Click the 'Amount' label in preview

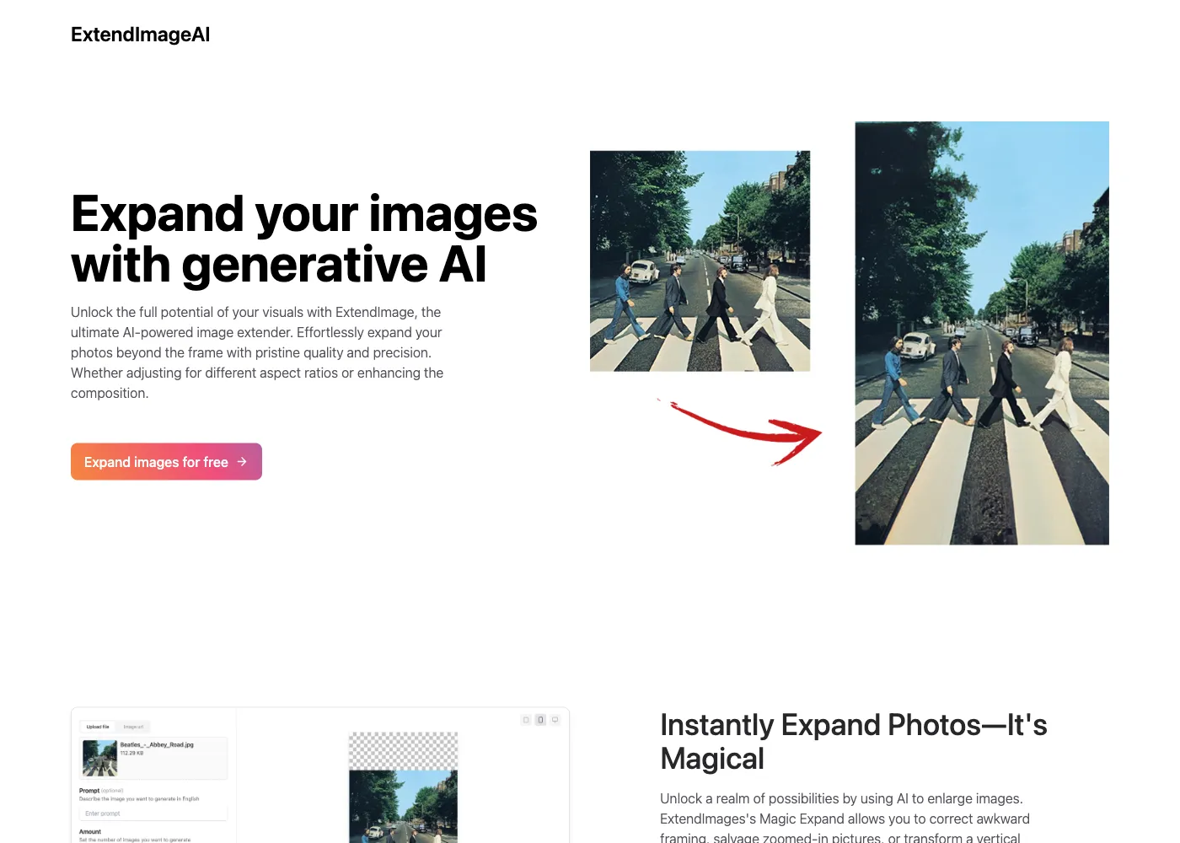90,832
